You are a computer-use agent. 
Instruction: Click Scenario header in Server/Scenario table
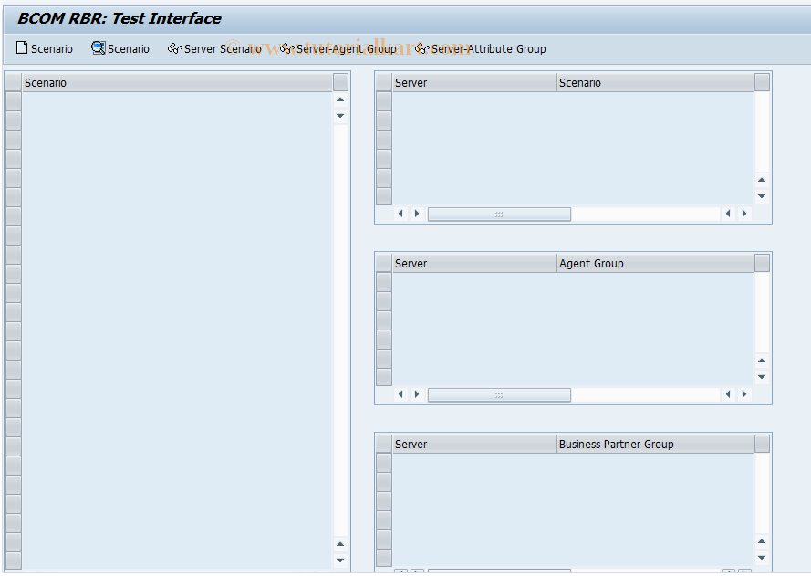(655, 83)
